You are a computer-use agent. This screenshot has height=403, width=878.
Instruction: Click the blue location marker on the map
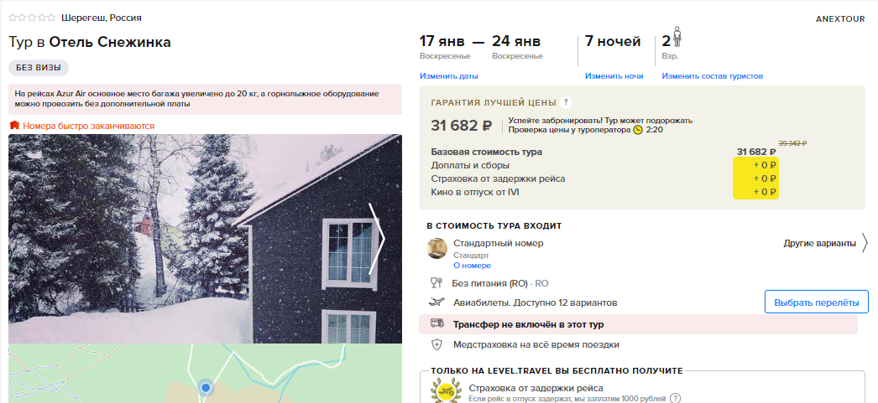[x=206, y=387]
